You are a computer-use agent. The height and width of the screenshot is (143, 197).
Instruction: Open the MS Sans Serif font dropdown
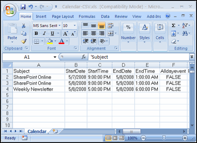coord(60,26)
